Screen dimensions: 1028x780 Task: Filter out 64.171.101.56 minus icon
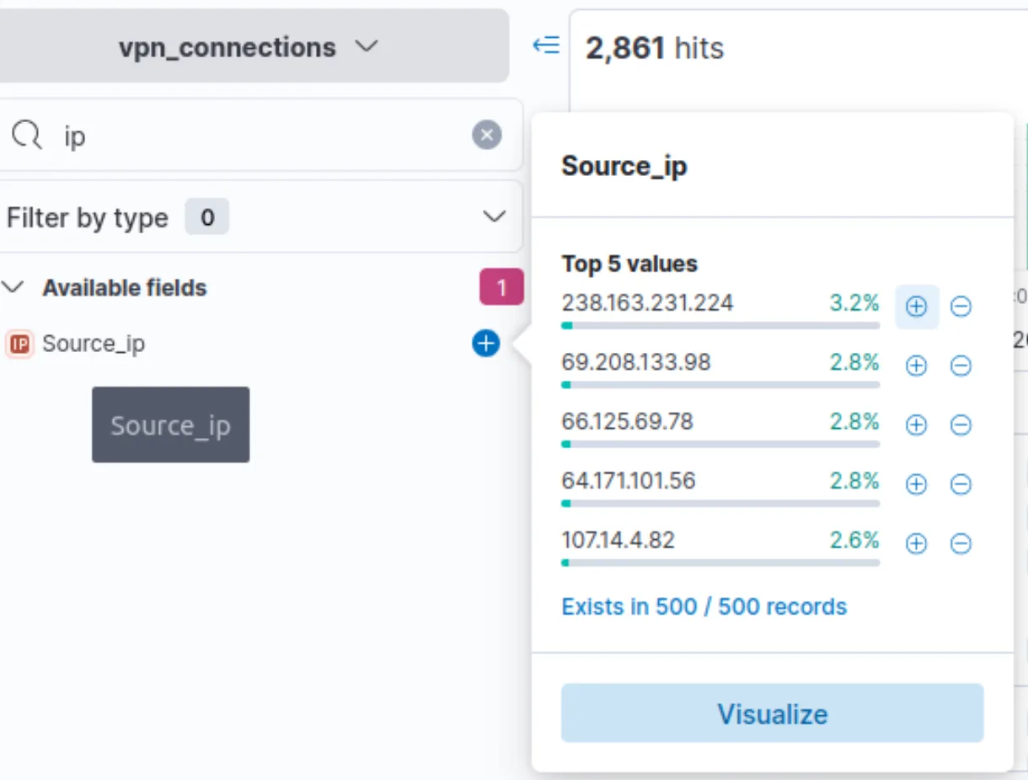click(x=961, y=484)
